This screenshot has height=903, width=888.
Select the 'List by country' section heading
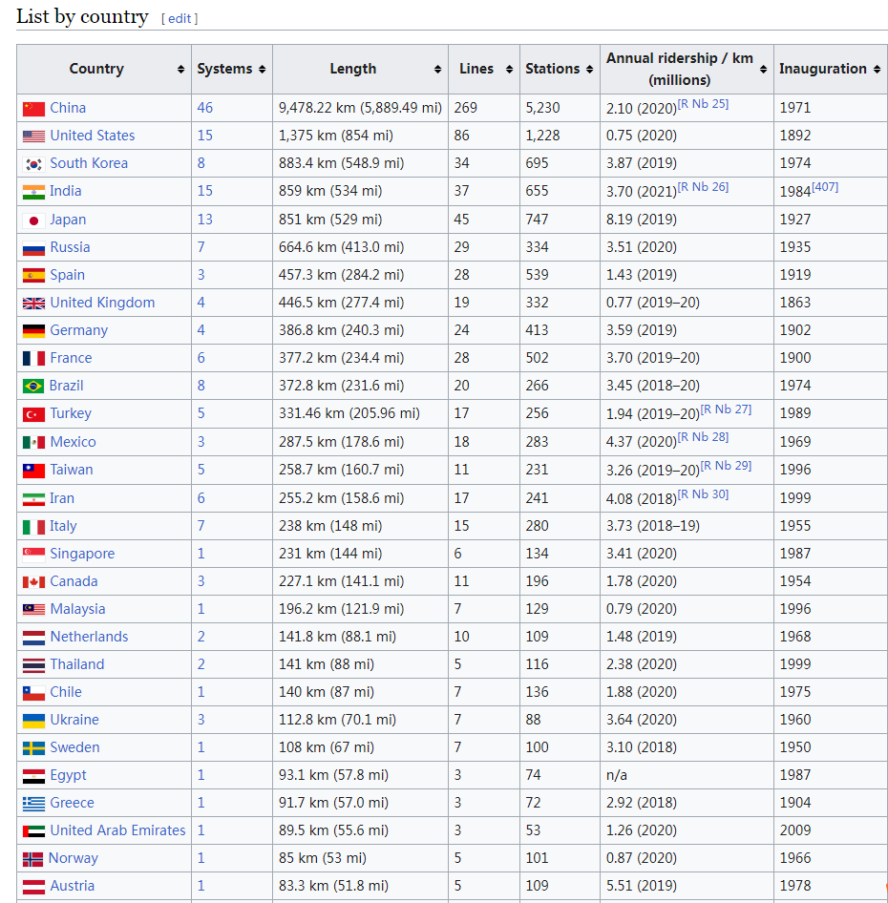[82, 16]
